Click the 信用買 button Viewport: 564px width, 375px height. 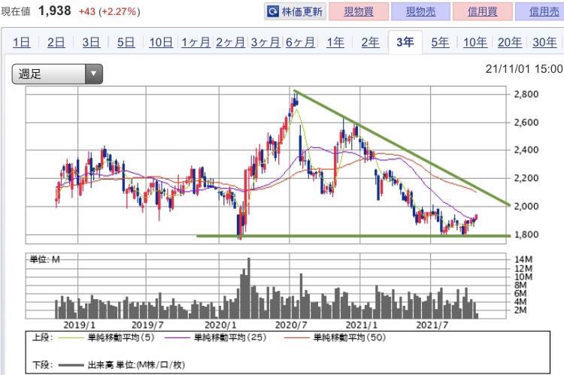[482, 12]
